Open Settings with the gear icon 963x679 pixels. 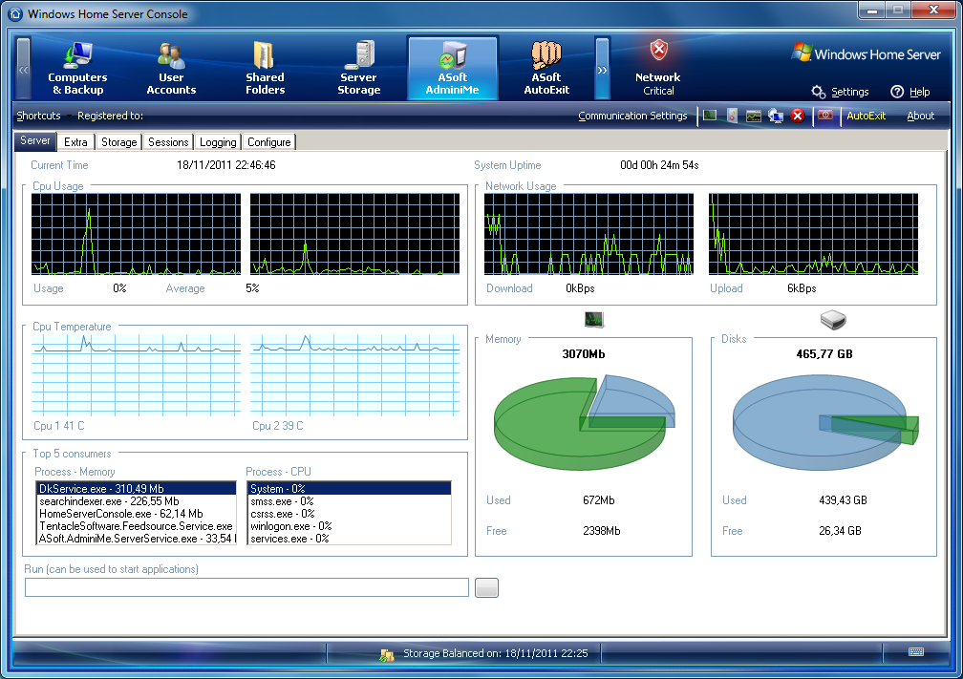pos(840,92)
